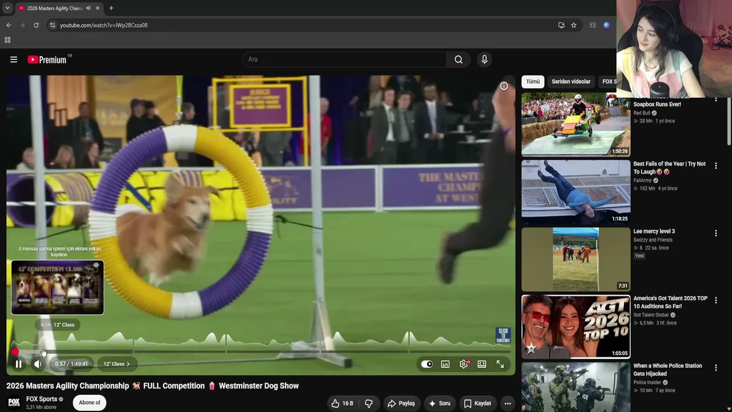732x412 pixels.
Task: Select the 2026 Masters Agility Championship tab
Action: tap(59, 8)
